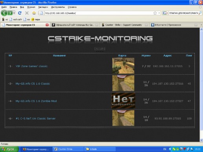203x152 pixels.
Task: Click the Нет изображения map thumbnail
Action: tap(123, 101)
